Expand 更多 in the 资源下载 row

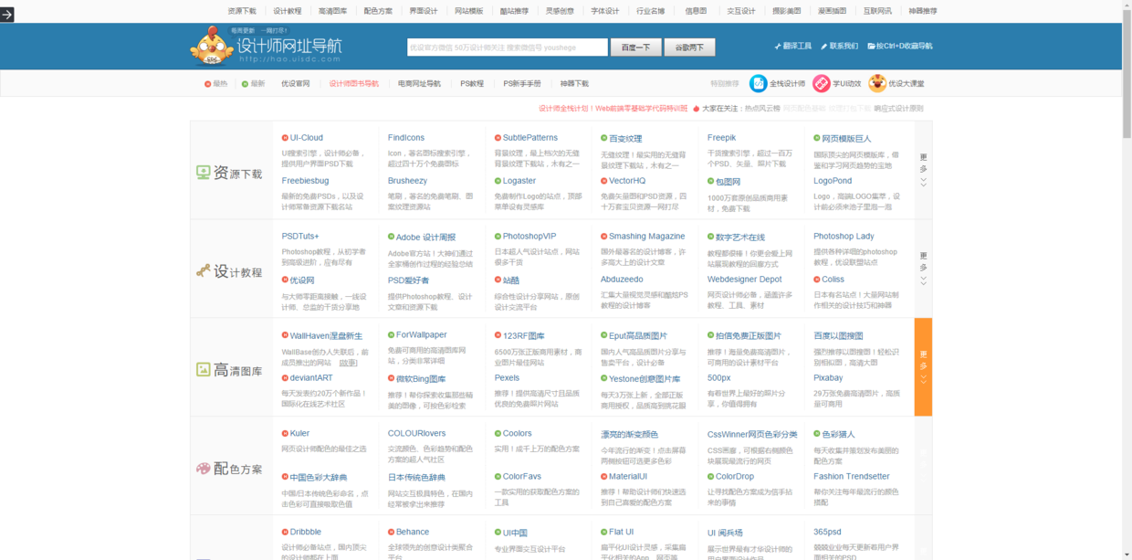coord(923,170)
